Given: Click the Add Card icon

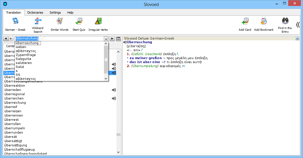Looking at the screenshot, I should point(245,21).
